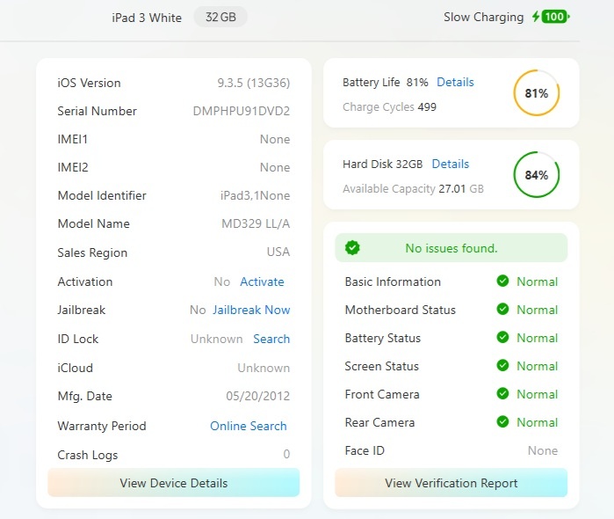Select model name MD329 LL/A
The image size is (614, 519).
coord(256,223)
